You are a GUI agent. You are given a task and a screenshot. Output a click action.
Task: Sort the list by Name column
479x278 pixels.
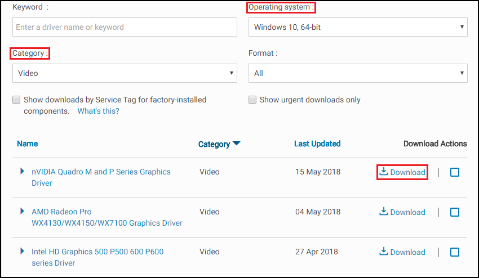pyautogui.click(x=28, y=144)
